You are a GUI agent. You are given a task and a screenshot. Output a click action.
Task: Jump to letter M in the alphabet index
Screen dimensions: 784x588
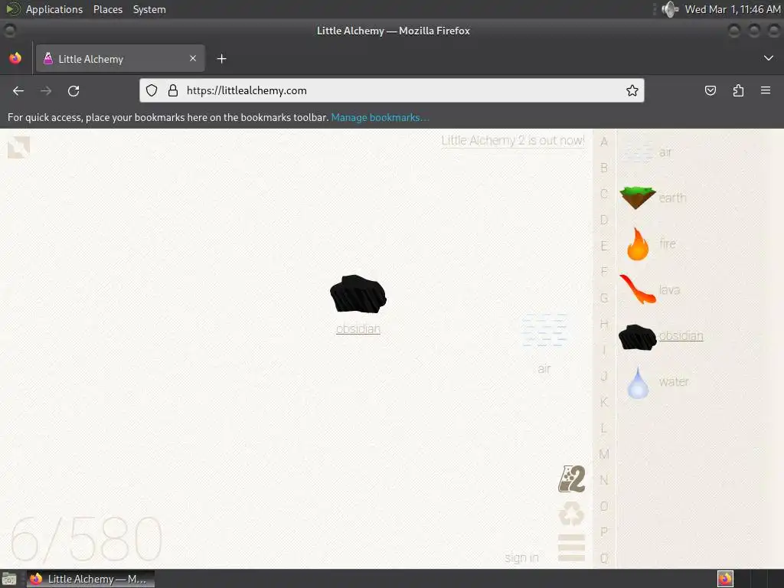604,454
